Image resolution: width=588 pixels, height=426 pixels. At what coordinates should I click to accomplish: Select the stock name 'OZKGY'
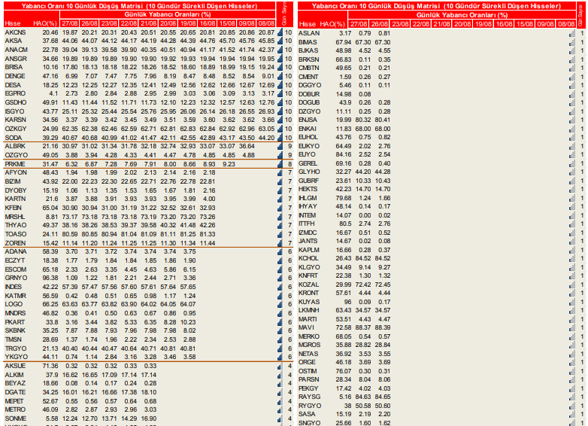coord(16,129)
